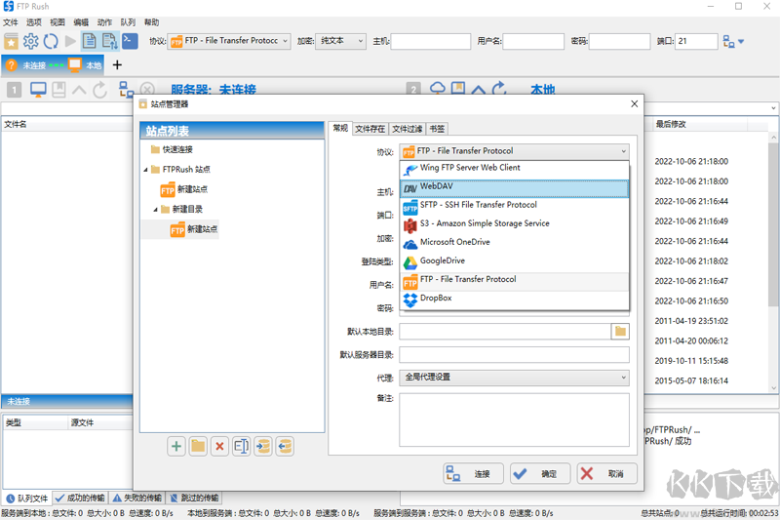The image size is (780, 520).
Task: Open the 动作 menu
Action: pyautogui.click(x=104, y=22)
